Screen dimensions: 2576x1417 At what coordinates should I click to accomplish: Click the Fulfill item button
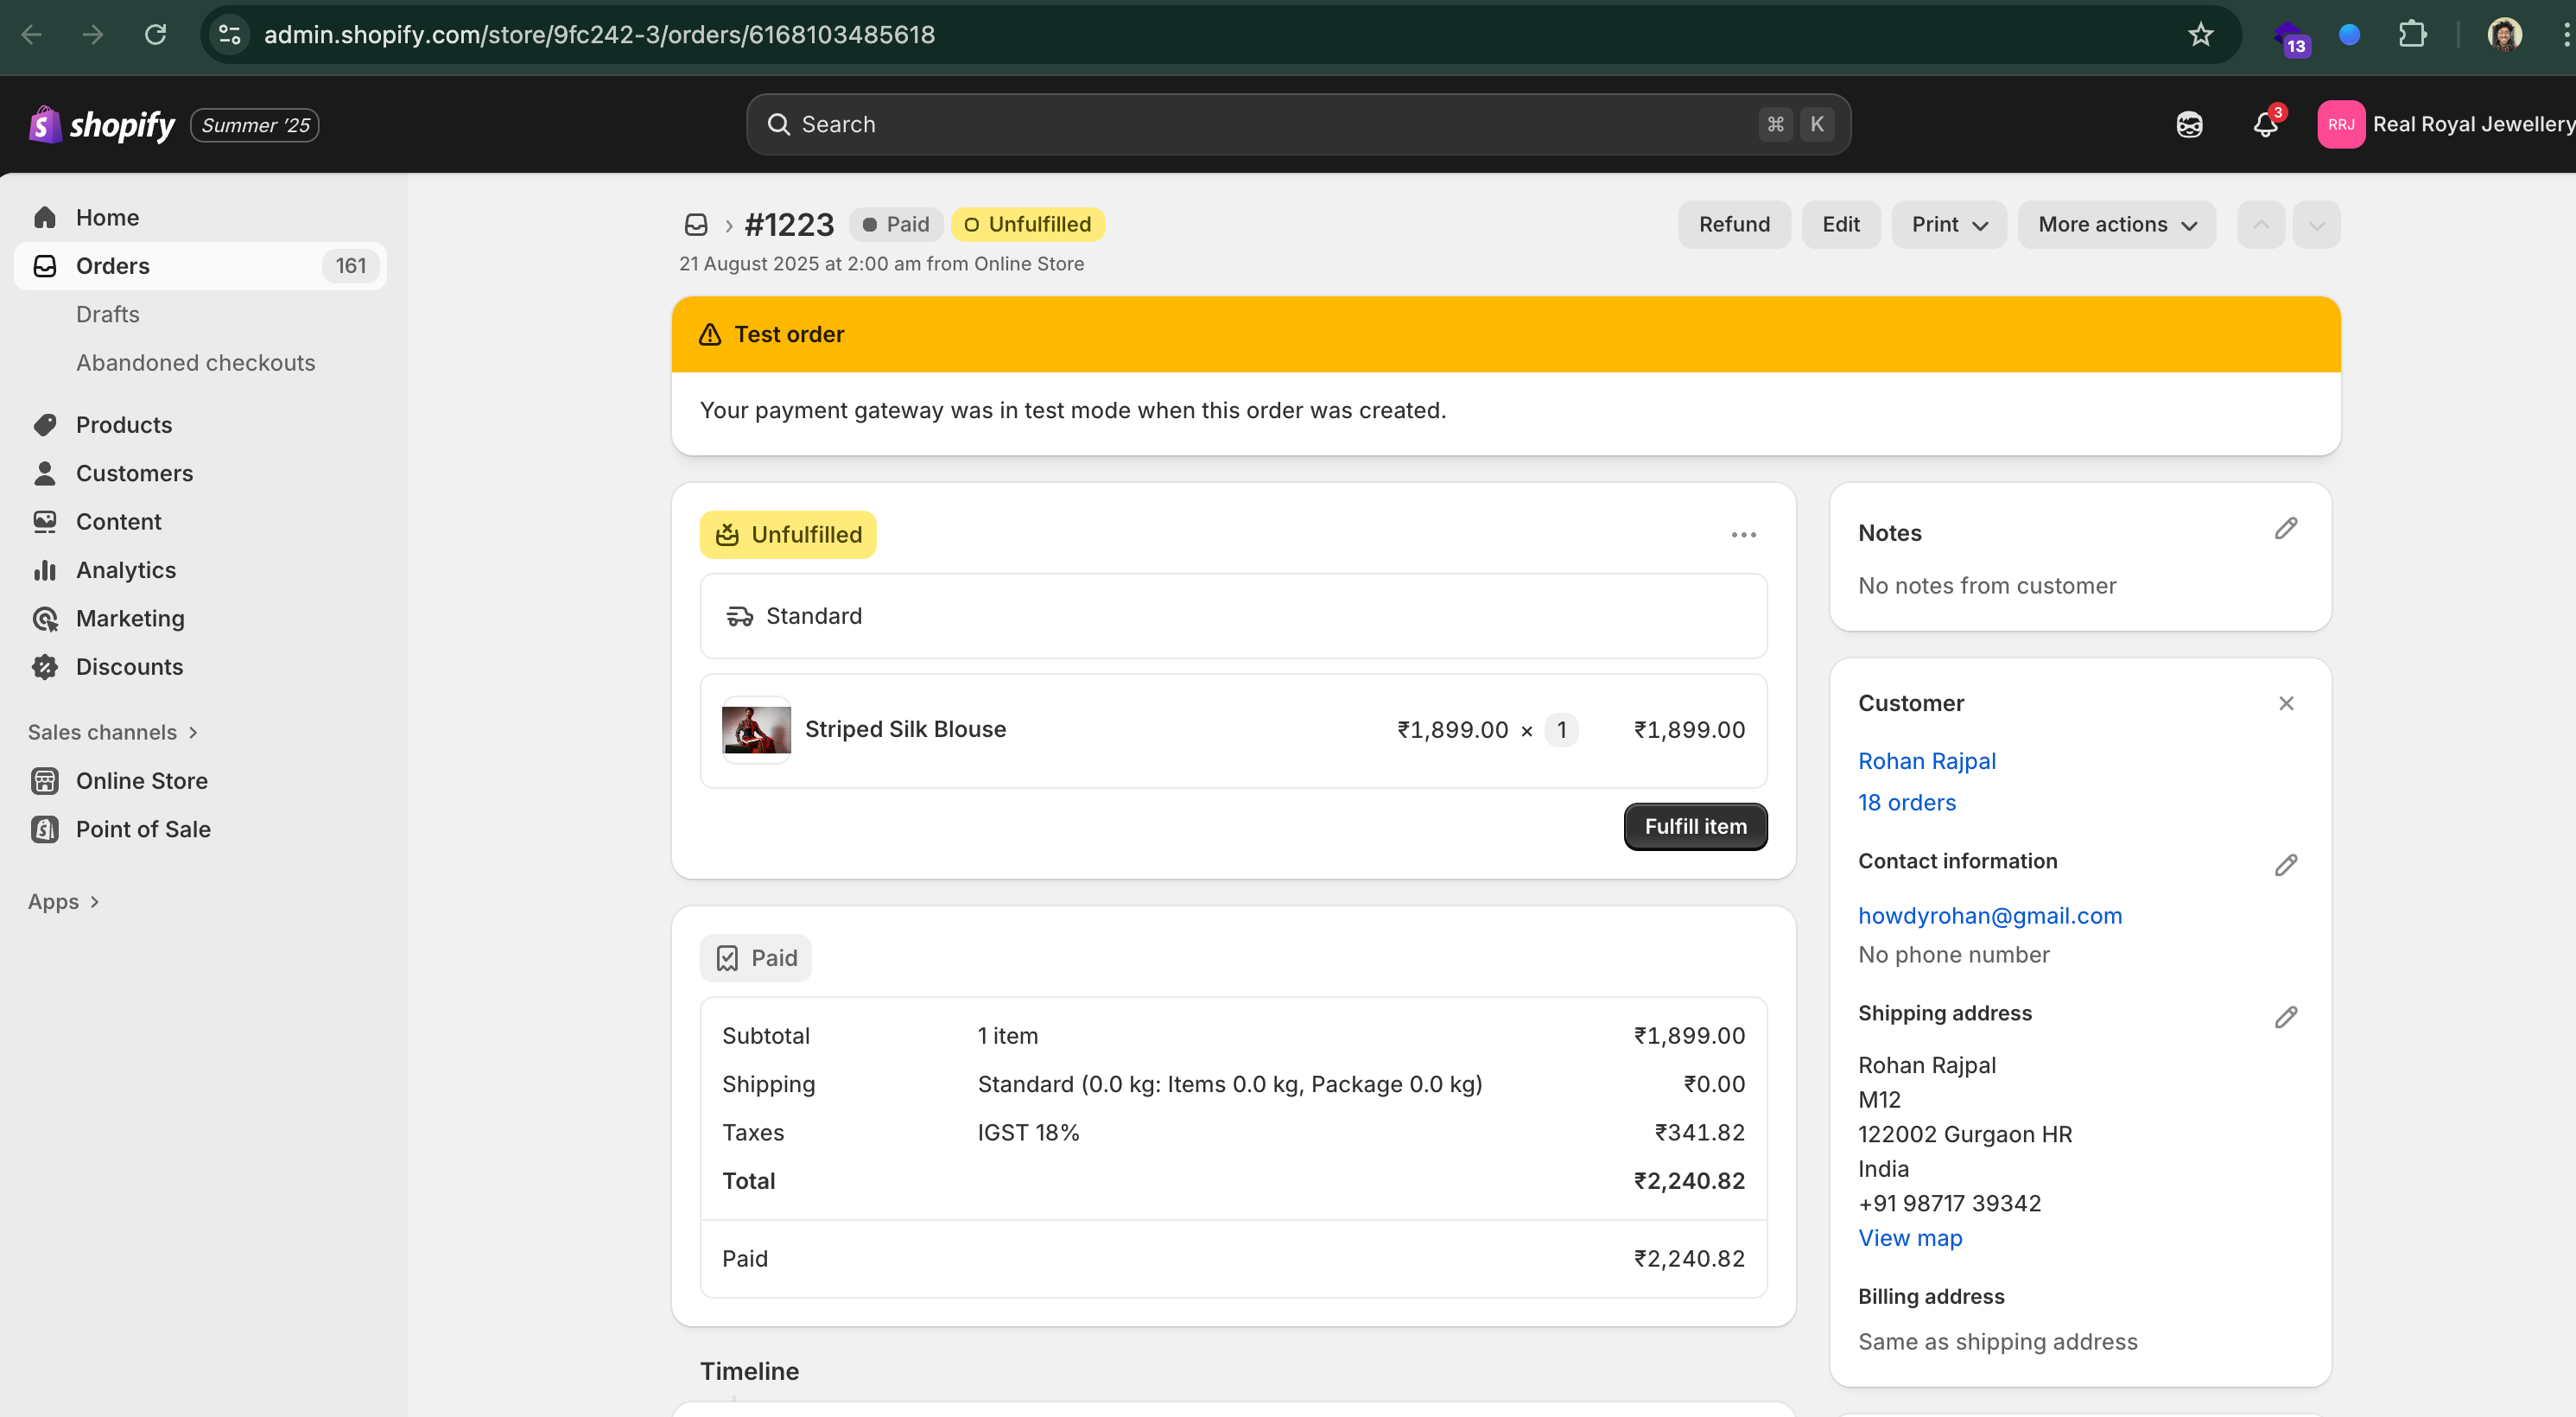(1695, 827)
